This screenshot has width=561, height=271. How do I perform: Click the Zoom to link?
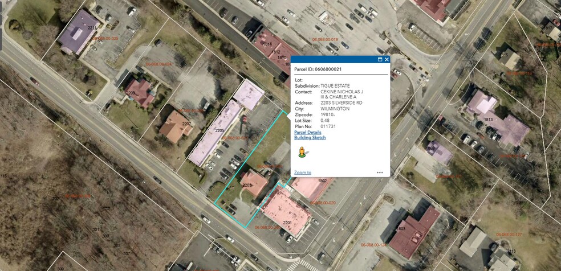pos(303,173)
